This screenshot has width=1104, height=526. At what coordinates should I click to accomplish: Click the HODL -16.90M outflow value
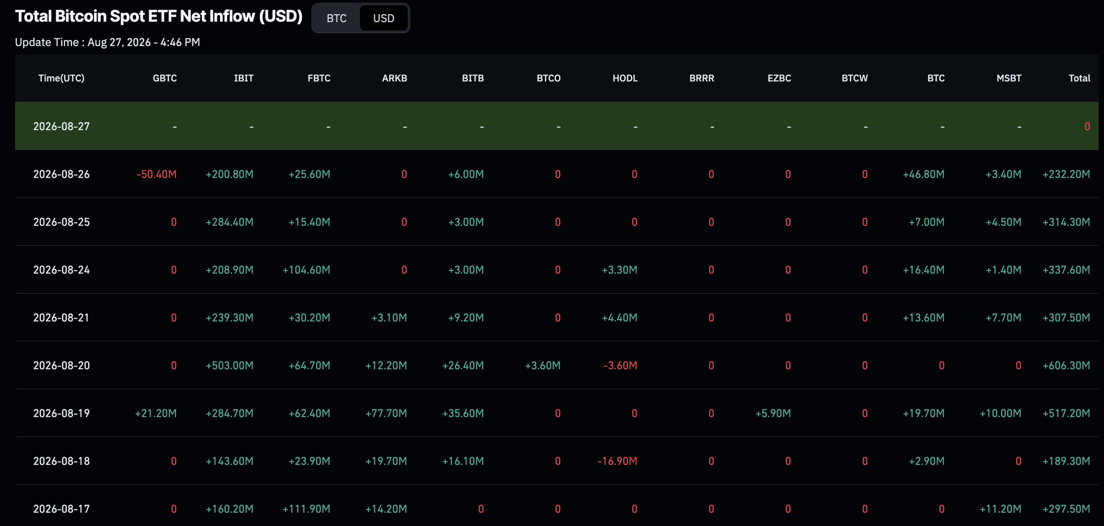[618, 461]
